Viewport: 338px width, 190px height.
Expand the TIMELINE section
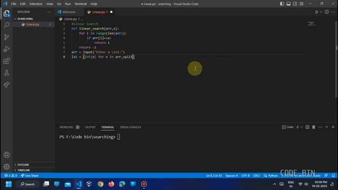pyautogui.click(x=23, y=170)
